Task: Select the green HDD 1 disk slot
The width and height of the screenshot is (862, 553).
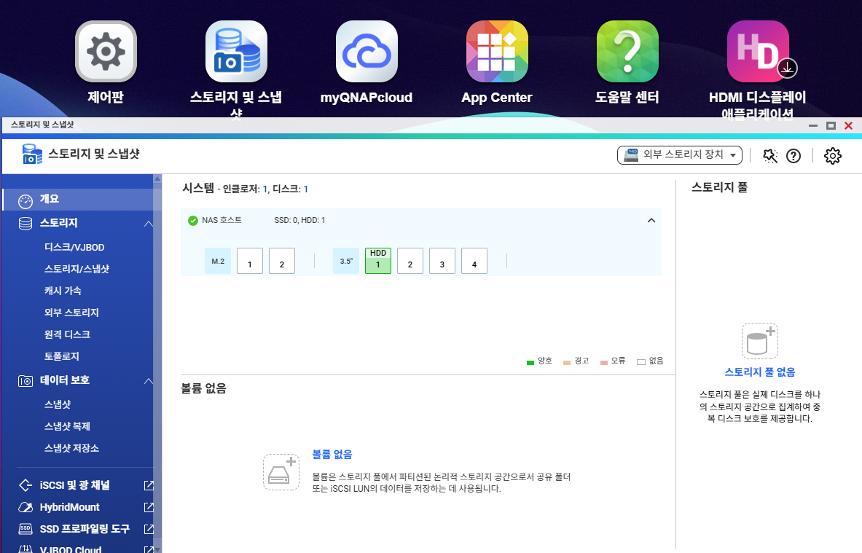Action: pos(378,261)
